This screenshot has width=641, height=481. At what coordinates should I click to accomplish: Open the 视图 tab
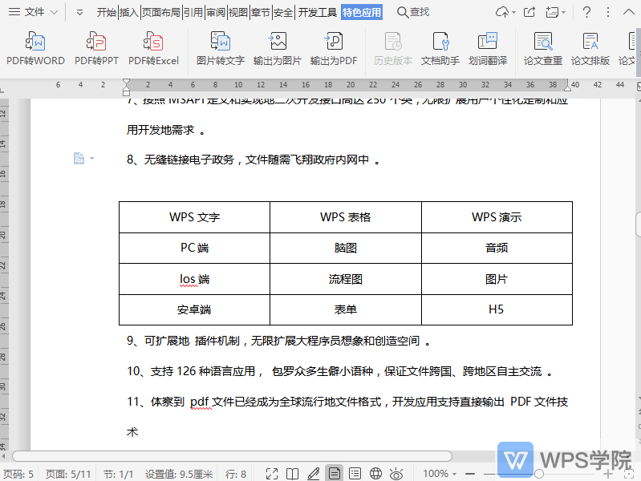click(238, 12)
